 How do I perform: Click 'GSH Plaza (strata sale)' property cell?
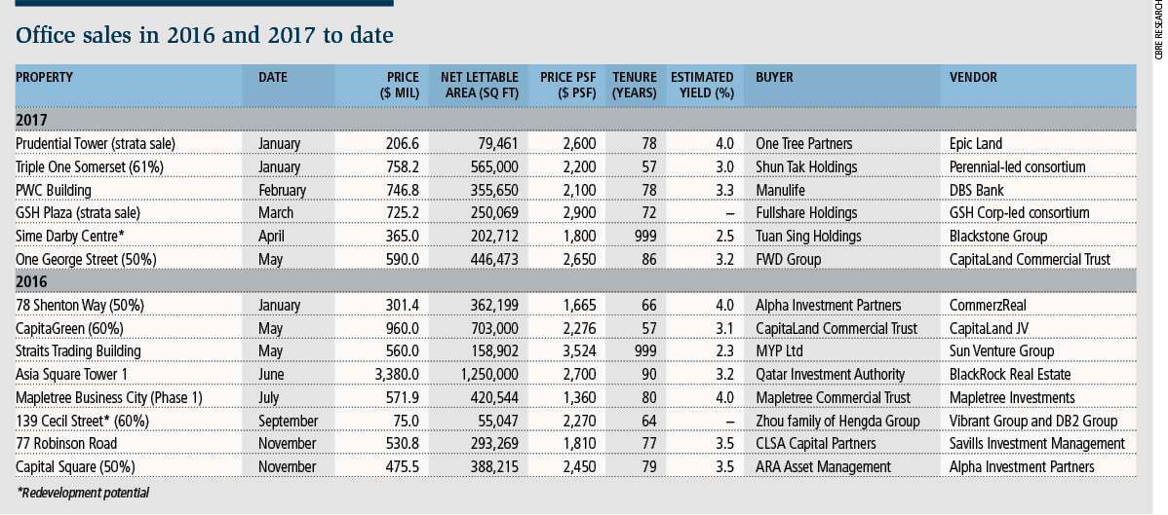click(77, 213)
